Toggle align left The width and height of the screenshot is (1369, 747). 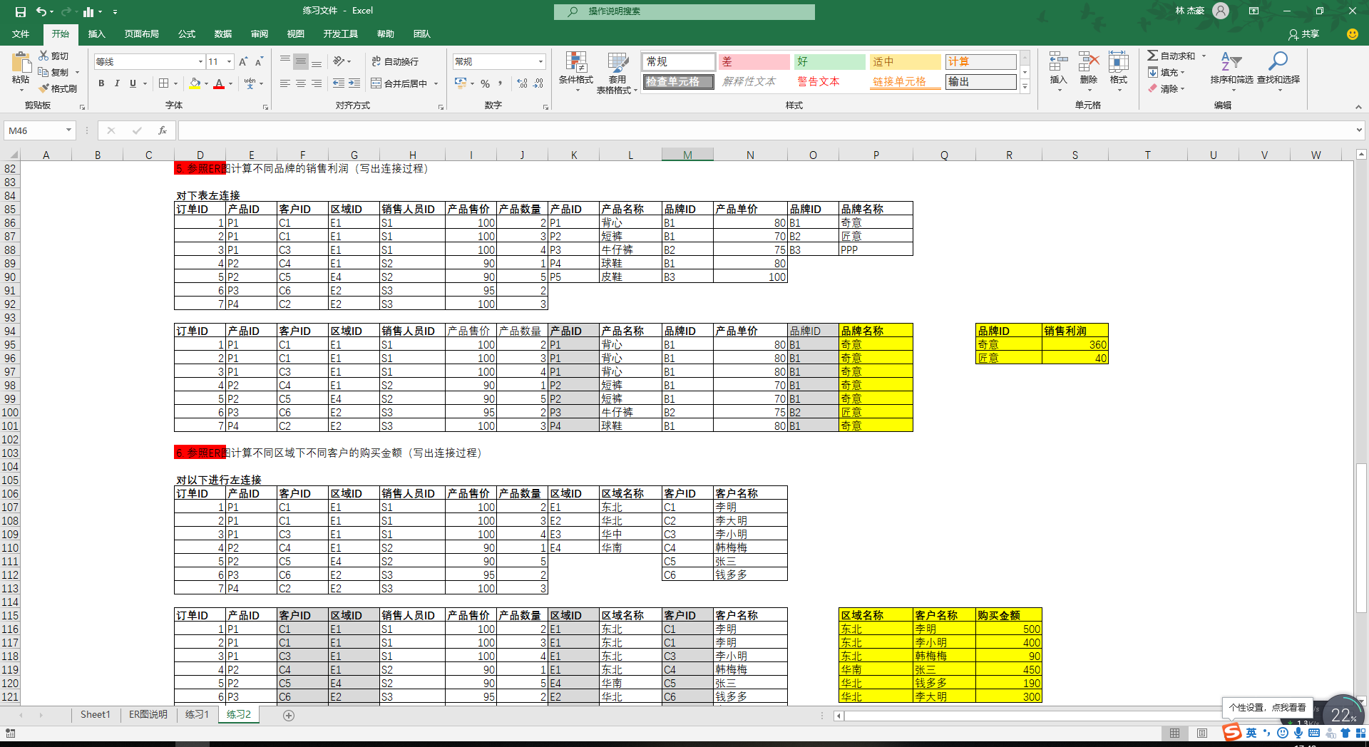pos(285,83)
